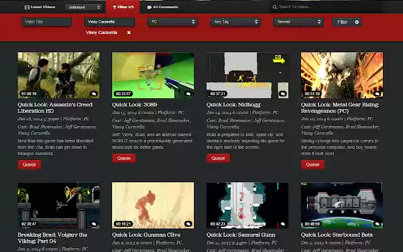Open Breaking Brad: Volgarr the Viking title

coord(52,238)
